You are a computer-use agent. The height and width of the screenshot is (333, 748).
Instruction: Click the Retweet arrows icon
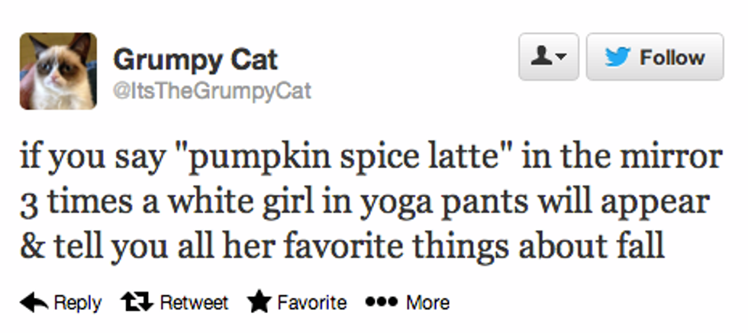pyautogui.click(x=137, y=303)
